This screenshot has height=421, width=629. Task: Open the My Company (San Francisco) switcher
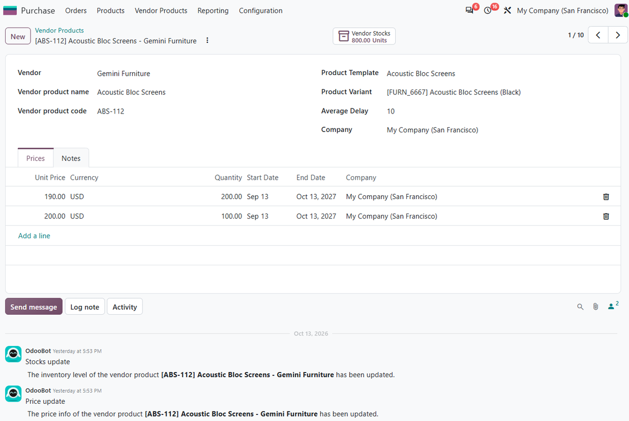click(562, 11)
